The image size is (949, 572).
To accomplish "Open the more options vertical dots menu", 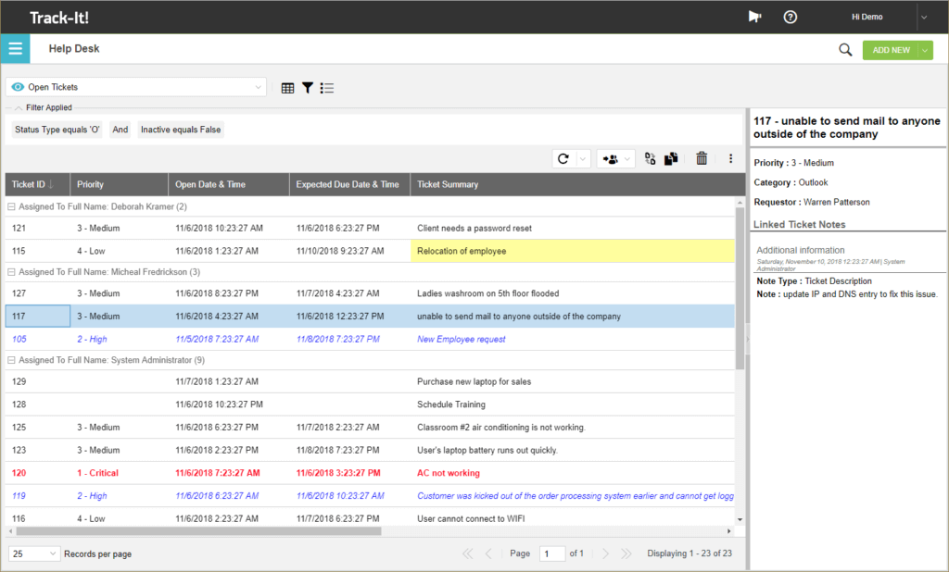I will pyautogui.click(x=730, y=158).
